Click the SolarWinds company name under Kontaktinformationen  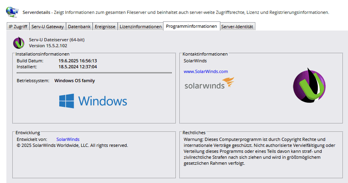click(195, 61)
